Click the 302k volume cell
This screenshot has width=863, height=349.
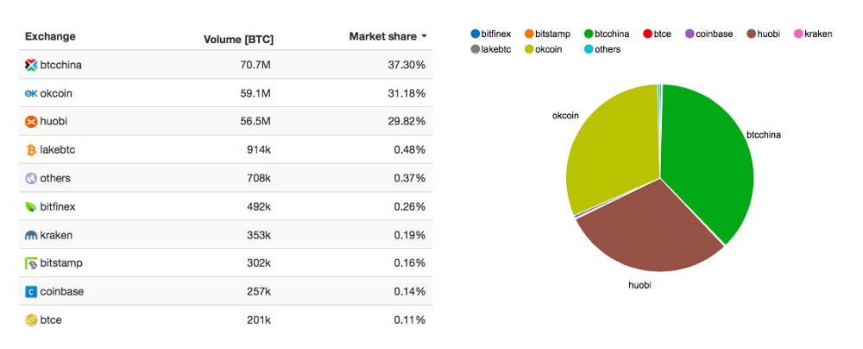coord(259,263)
